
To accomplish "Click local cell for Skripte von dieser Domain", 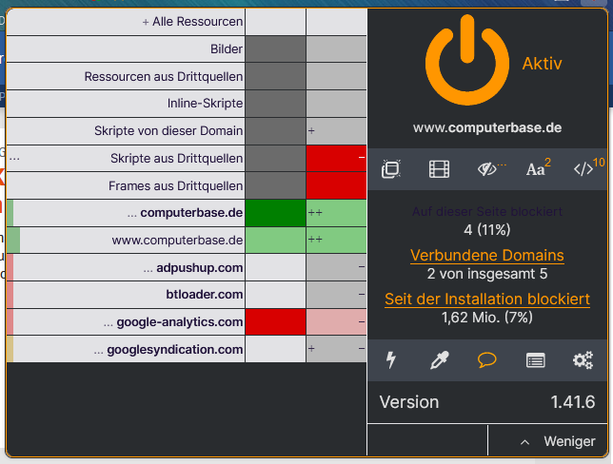I will pos(336,130).
